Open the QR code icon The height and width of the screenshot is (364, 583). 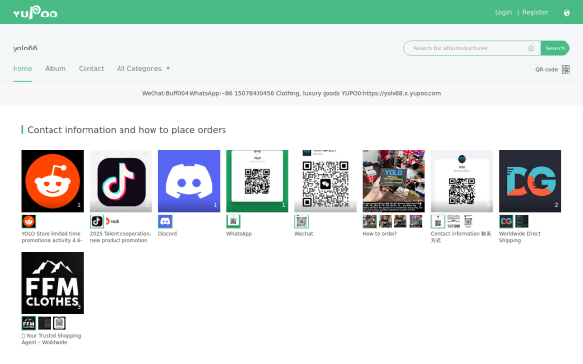[566, 69]
